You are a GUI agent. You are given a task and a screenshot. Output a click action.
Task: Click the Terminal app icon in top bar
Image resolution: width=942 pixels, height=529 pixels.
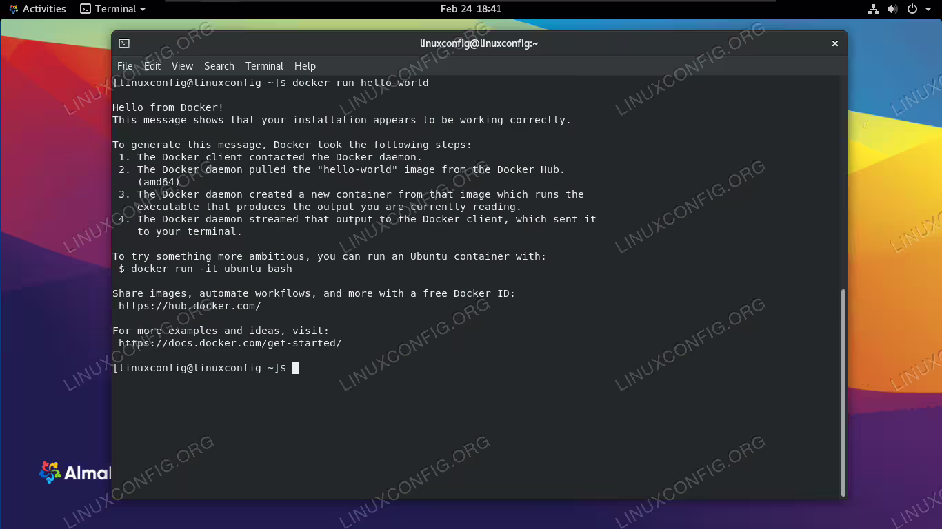point(86,9)
